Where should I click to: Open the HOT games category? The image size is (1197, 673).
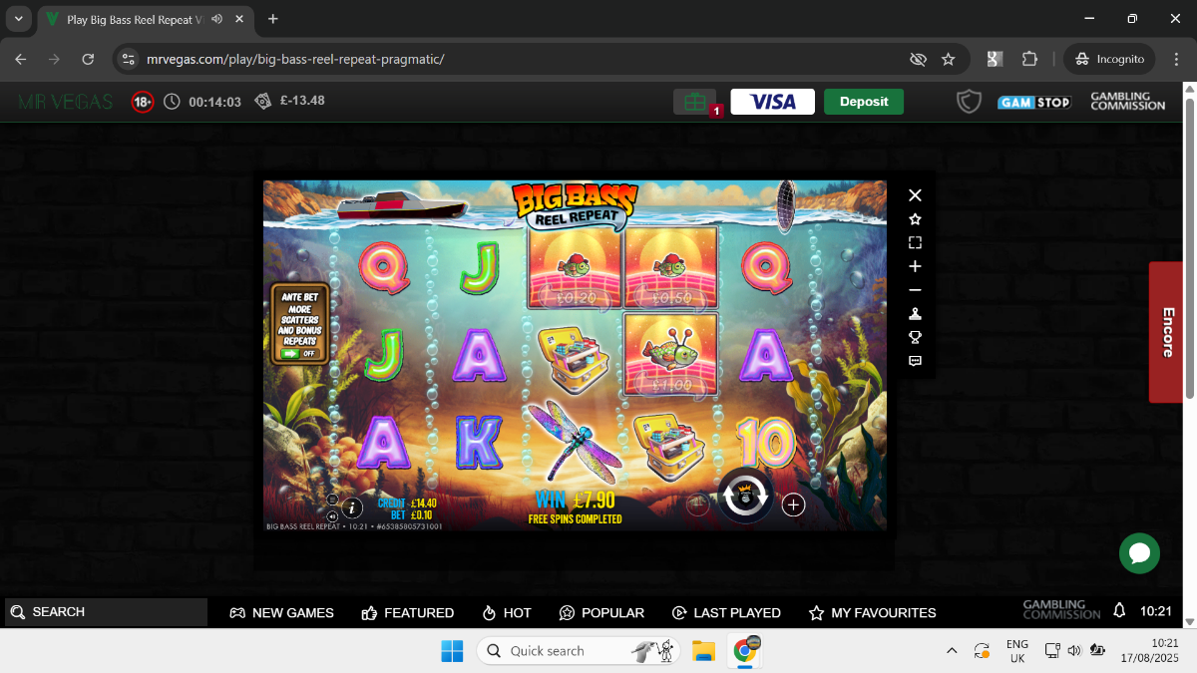(507, 613)
